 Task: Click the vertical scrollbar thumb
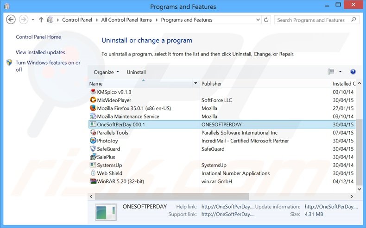click(x=360, y=153)
